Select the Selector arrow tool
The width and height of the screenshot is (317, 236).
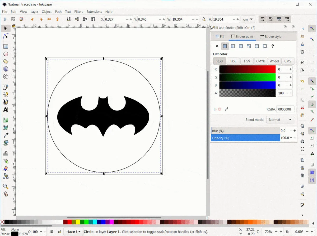tap(6, 28)
